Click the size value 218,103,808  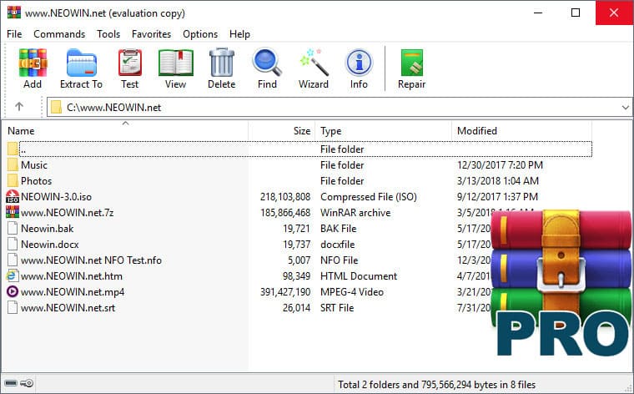285,197
